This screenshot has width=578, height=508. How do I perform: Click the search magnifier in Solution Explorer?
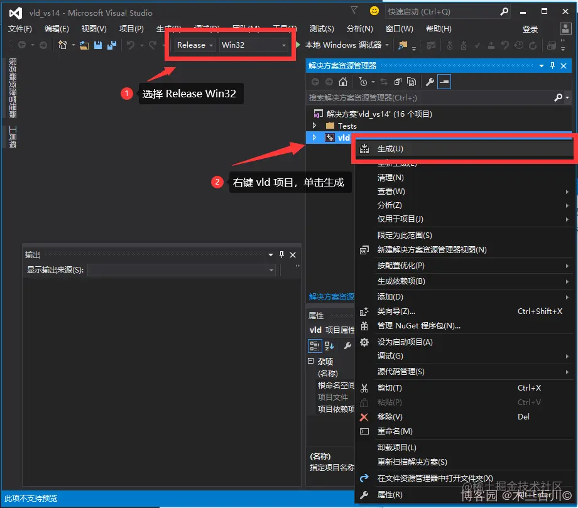point(559,97)
